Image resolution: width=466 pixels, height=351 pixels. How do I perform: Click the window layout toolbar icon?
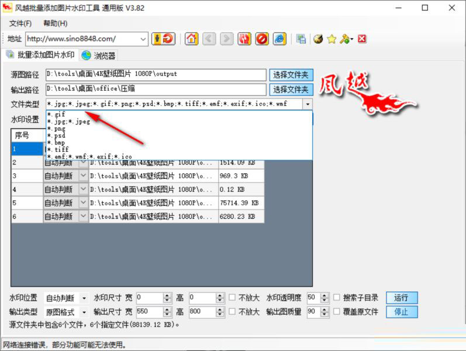pos(301,39)
